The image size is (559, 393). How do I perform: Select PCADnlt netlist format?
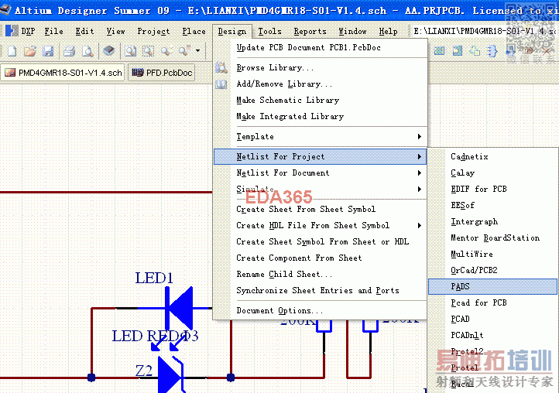coord(492,335)
